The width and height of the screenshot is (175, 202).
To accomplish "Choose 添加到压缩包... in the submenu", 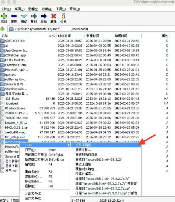I will (x=106, y=169).
